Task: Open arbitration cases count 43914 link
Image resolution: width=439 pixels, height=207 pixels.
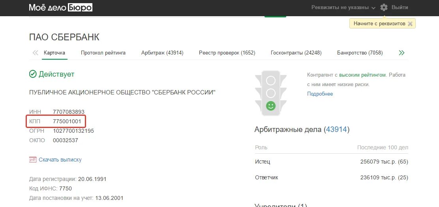Action: click(336, 130)
